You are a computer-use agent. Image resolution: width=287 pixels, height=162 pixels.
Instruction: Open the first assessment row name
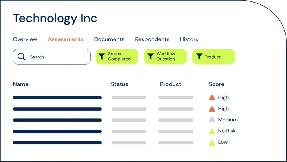(57, 98)
